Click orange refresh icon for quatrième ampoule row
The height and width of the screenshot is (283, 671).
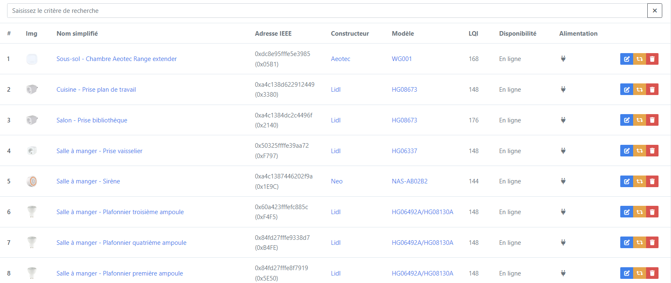[639, 242]
